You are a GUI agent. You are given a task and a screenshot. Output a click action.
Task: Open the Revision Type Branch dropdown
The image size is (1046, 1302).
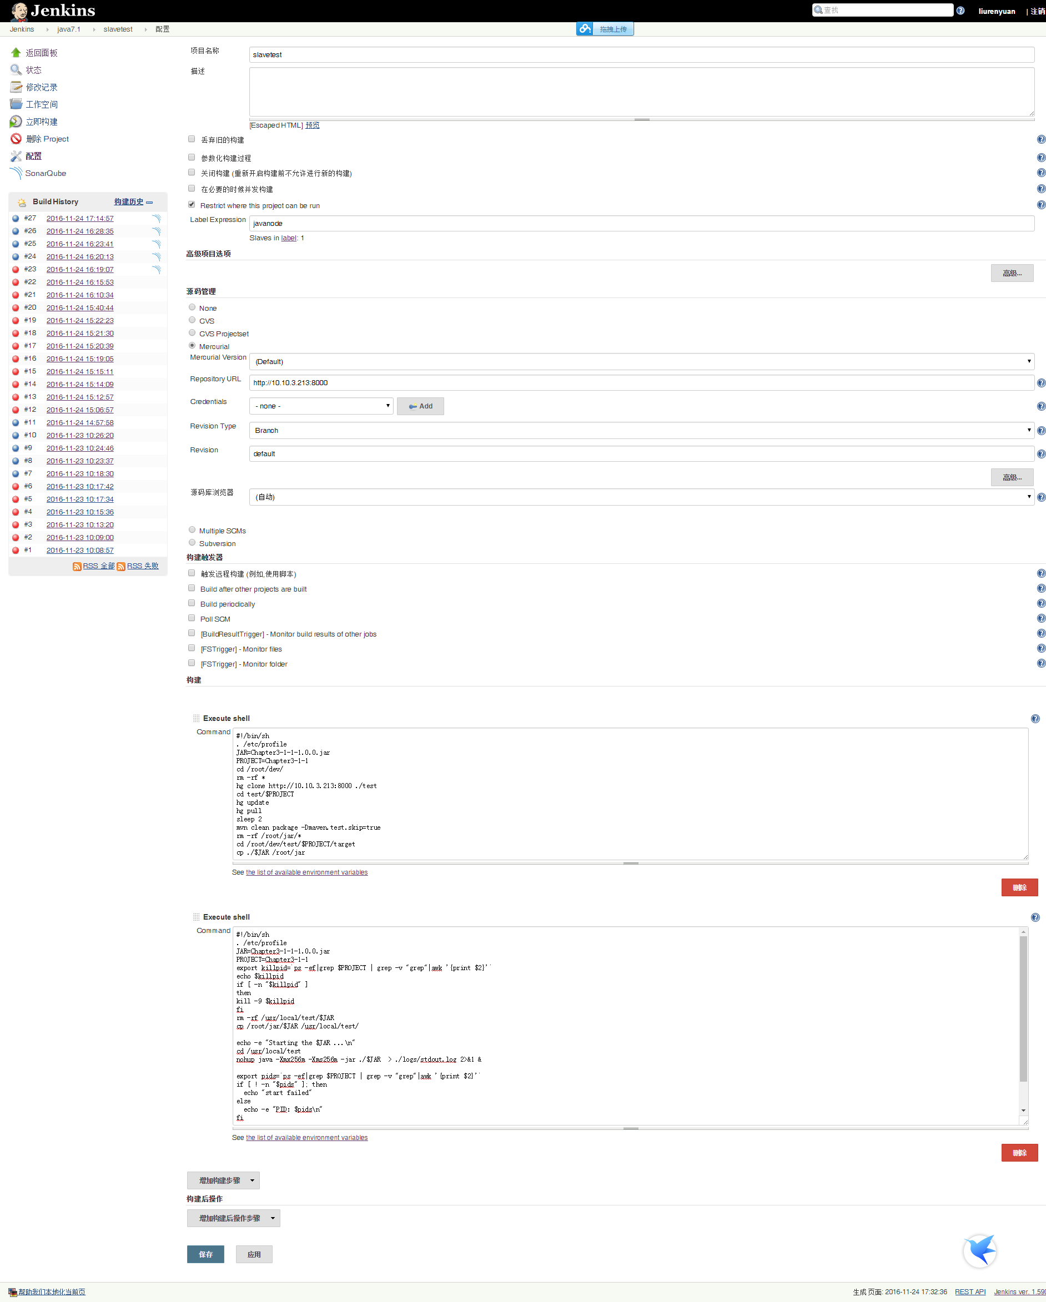(642, 431)
